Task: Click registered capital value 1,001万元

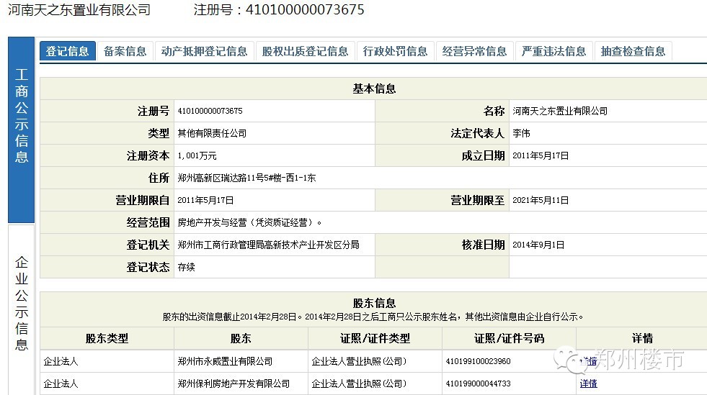Action: point(197,155)
